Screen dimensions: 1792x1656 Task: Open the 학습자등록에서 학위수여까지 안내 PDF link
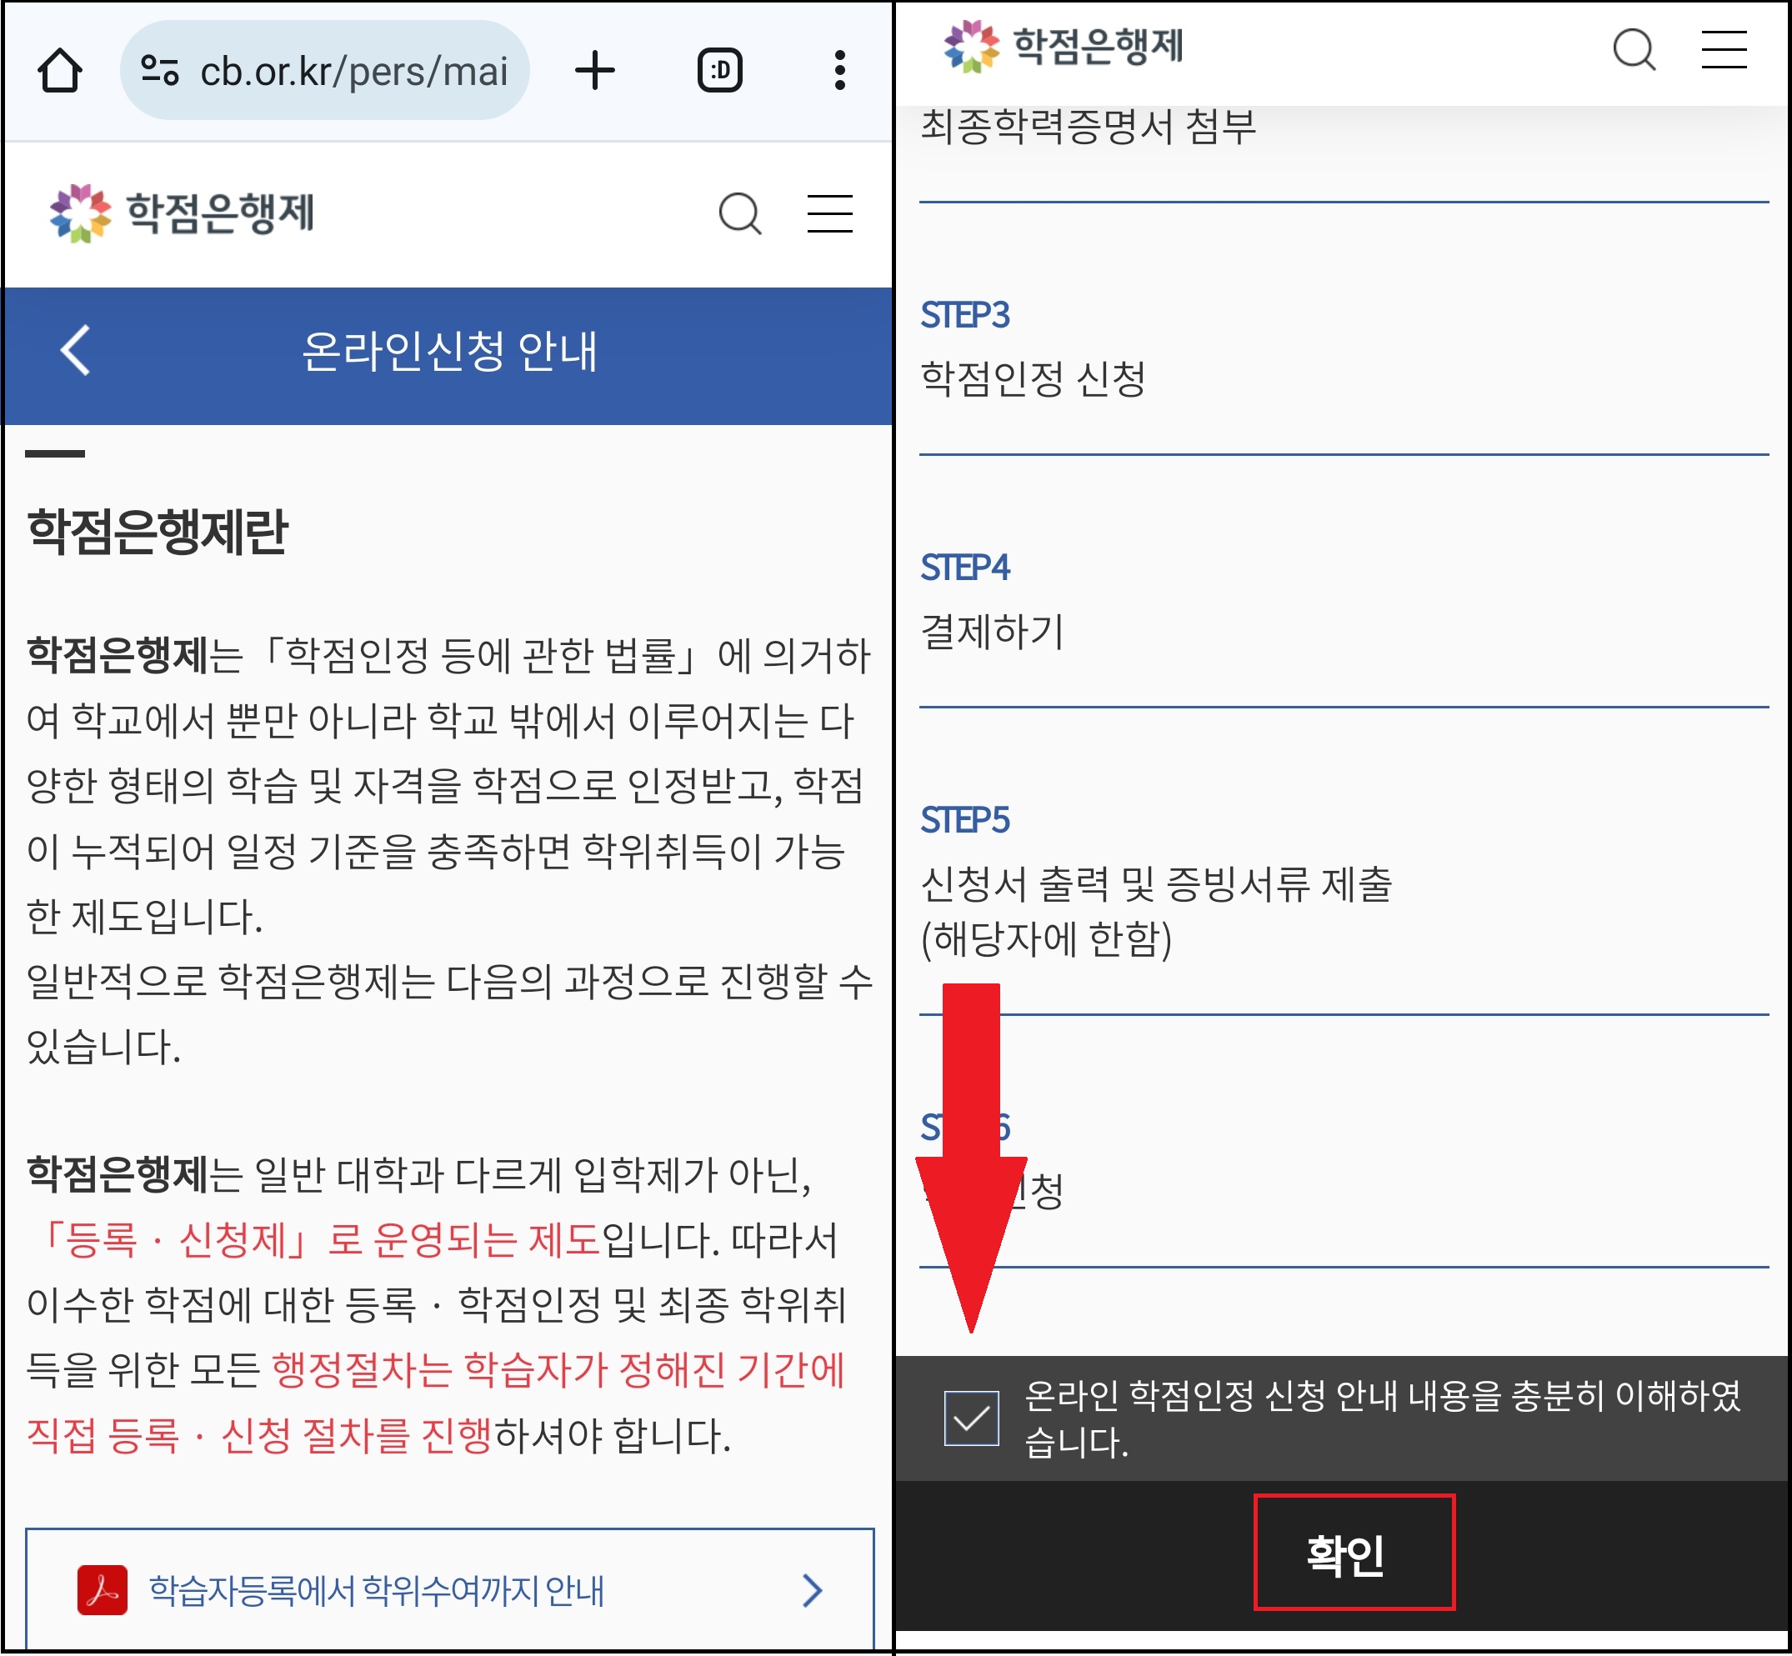377,1591
